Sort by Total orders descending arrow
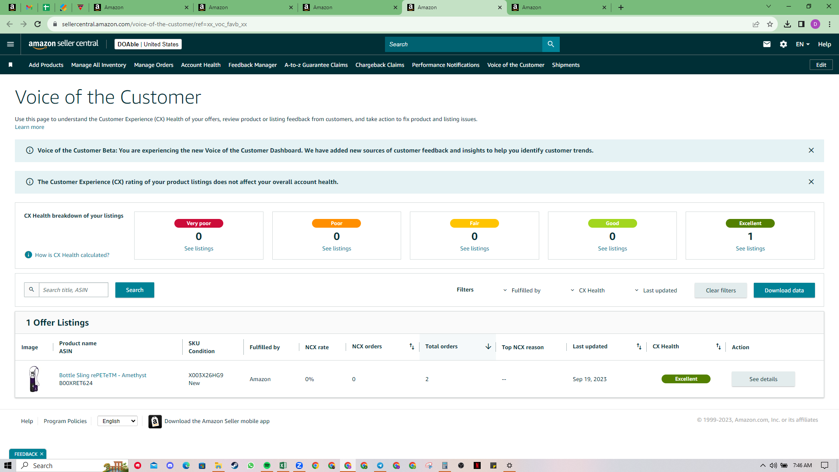 pyautogui.click(x=488, y=347)
